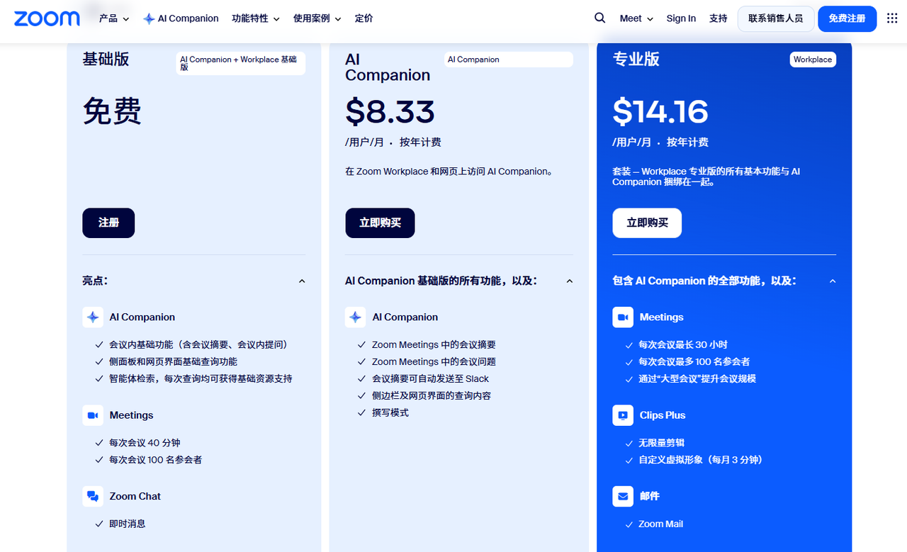
Task: Click 自定义虚拟形象（每月 3 分钟）
Action: (700, 460)
